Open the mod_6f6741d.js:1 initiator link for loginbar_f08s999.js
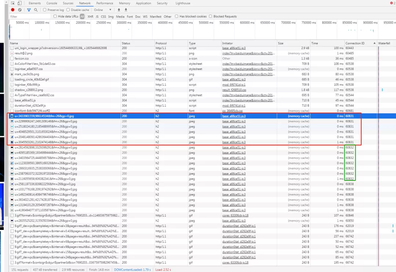 [234, 85]
